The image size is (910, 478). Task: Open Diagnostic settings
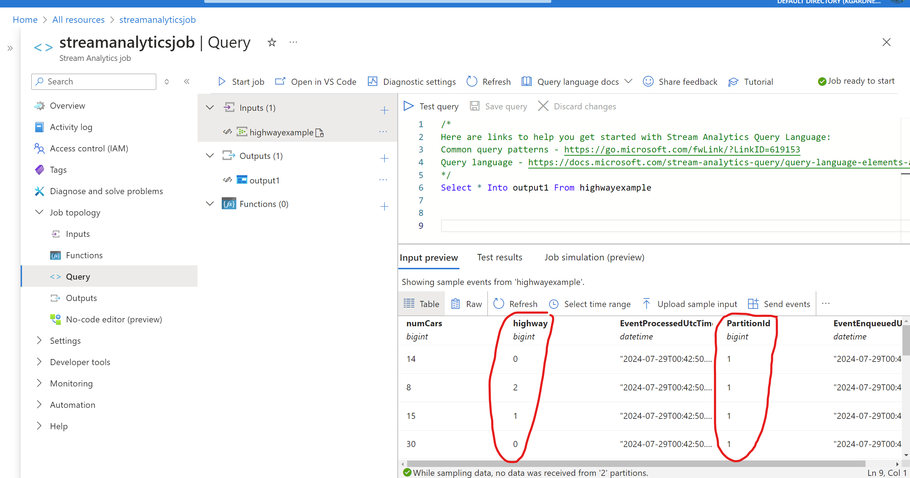[412, 82]
